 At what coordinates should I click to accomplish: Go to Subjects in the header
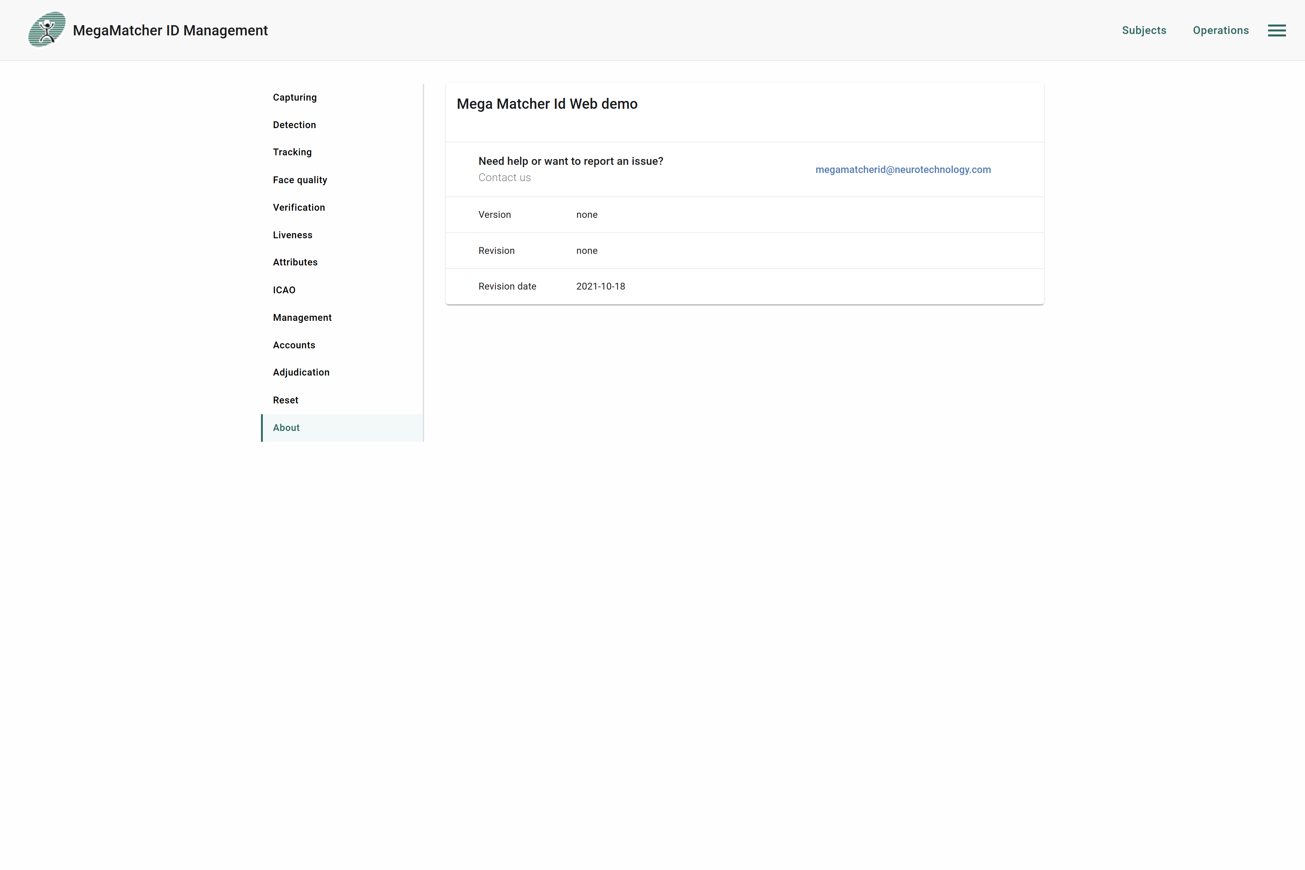click(1144, 31)
